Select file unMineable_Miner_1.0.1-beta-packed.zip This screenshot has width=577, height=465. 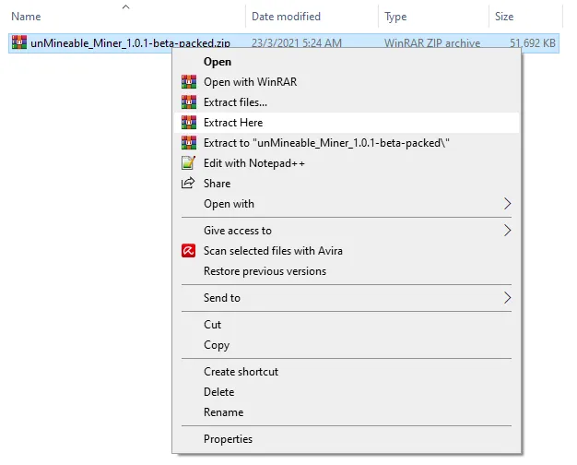point(130,43)
